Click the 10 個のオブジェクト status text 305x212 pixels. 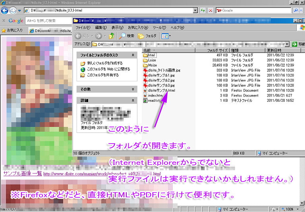[x=87, y=153]
